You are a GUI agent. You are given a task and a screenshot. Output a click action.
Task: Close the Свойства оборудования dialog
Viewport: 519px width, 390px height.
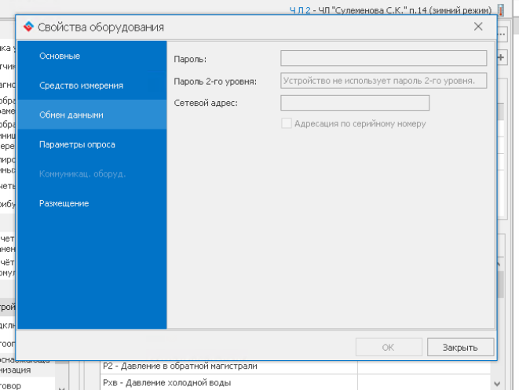478,27
